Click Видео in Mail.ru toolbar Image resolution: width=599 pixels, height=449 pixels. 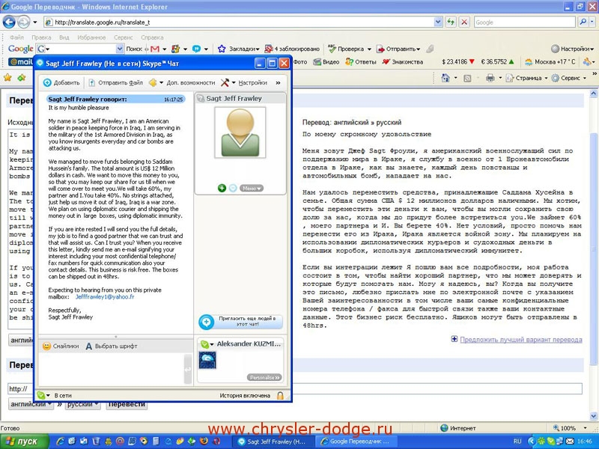tap(326, 62)
